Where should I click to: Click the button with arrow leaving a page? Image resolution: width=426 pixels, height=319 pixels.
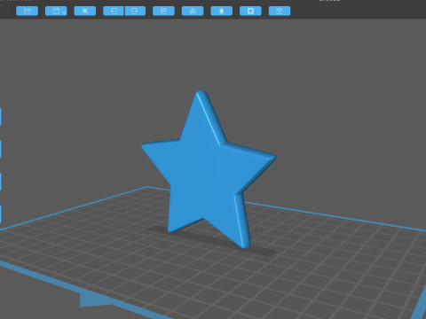click(135, 11)
